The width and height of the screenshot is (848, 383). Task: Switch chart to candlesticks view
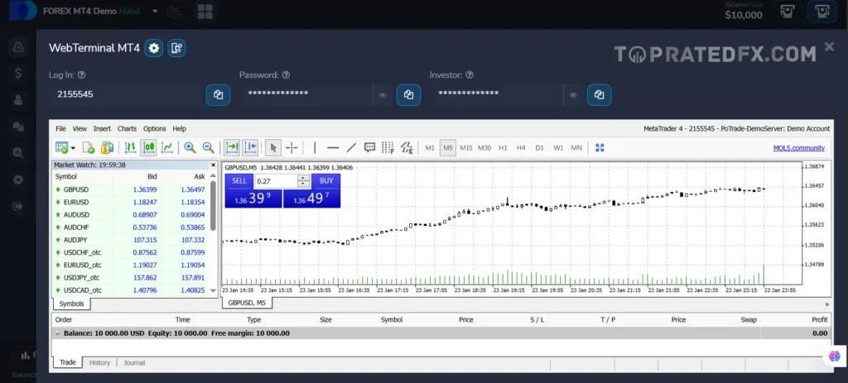149,148
